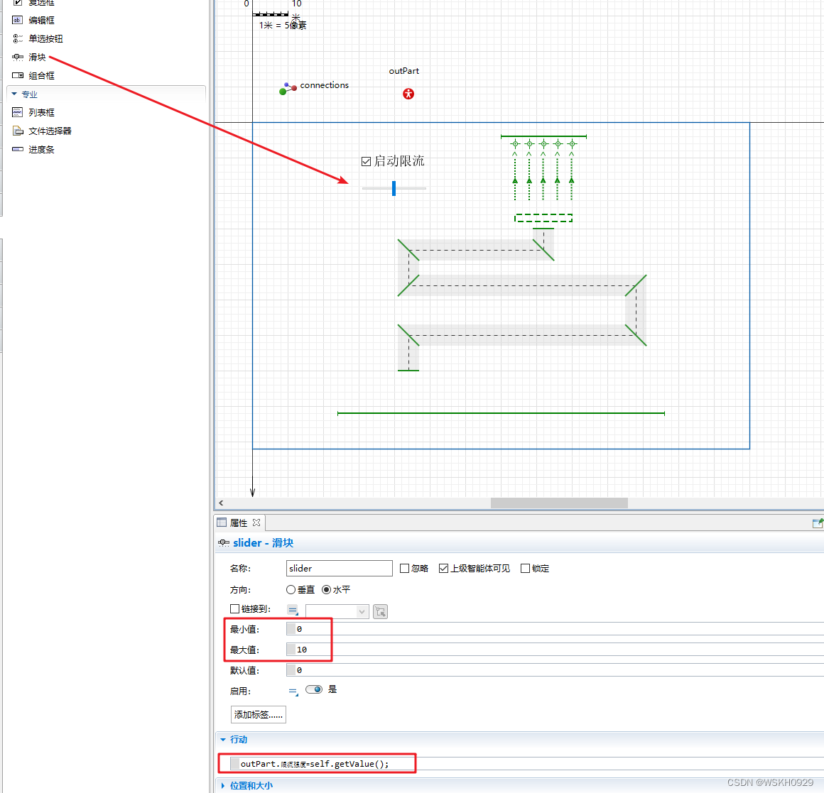Check the 忽略 ignore checkbox

point(404,568)
